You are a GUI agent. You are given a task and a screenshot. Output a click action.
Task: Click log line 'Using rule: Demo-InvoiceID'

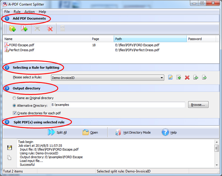(39, 153)
